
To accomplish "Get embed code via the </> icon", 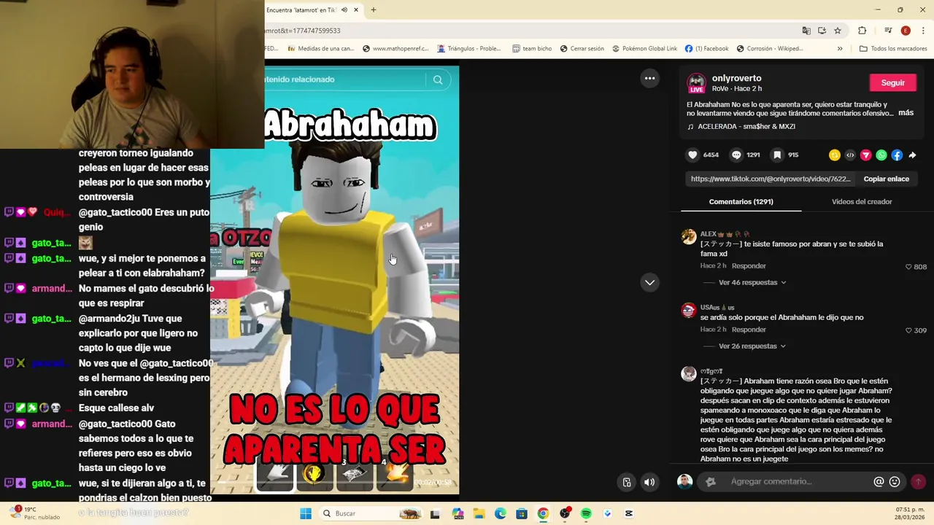I will 850,155.
